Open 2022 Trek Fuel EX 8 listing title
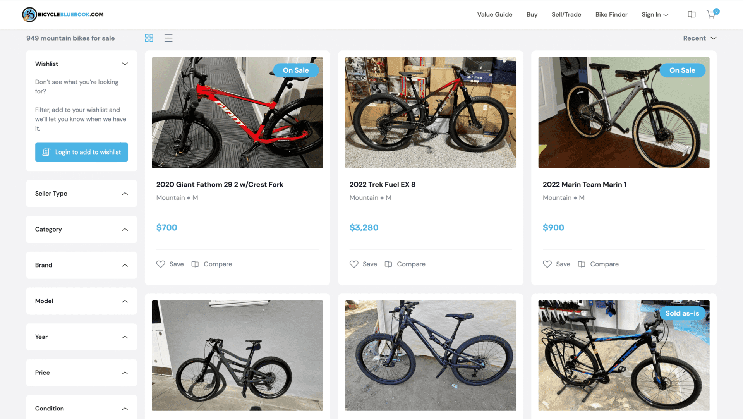The width and height of the screenshot is (743, 419). (x=382, y=185)
